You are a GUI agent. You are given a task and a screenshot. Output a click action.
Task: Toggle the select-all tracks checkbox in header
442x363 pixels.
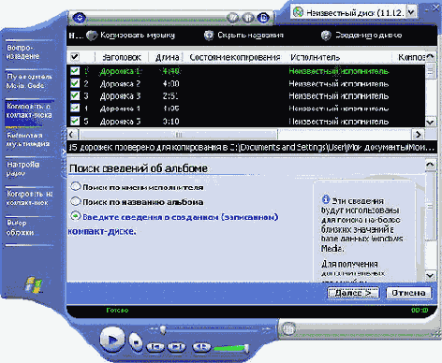pyautogui.click(x=75, y=57)
